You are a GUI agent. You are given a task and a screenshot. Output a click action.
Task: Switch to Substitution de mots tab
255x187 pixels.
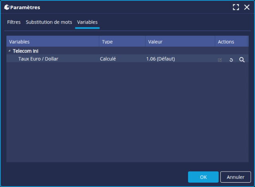(49, 22)
